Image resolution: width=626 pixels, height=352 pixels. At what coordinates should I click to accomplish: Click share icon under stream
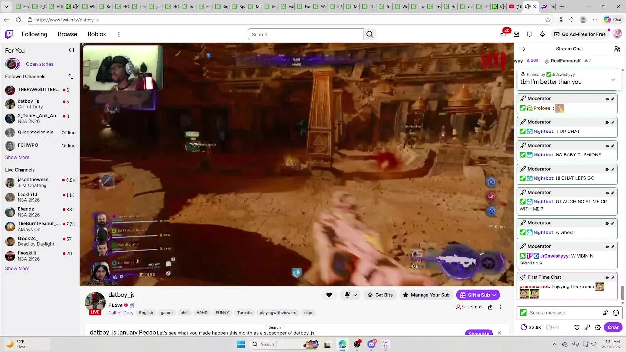(490, 307)
